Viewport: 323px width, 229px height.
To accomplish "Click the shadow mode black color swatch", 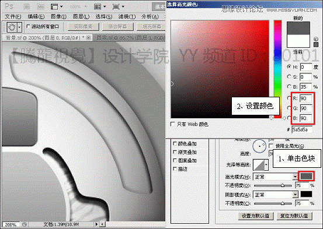I will (x=306, y=194).
